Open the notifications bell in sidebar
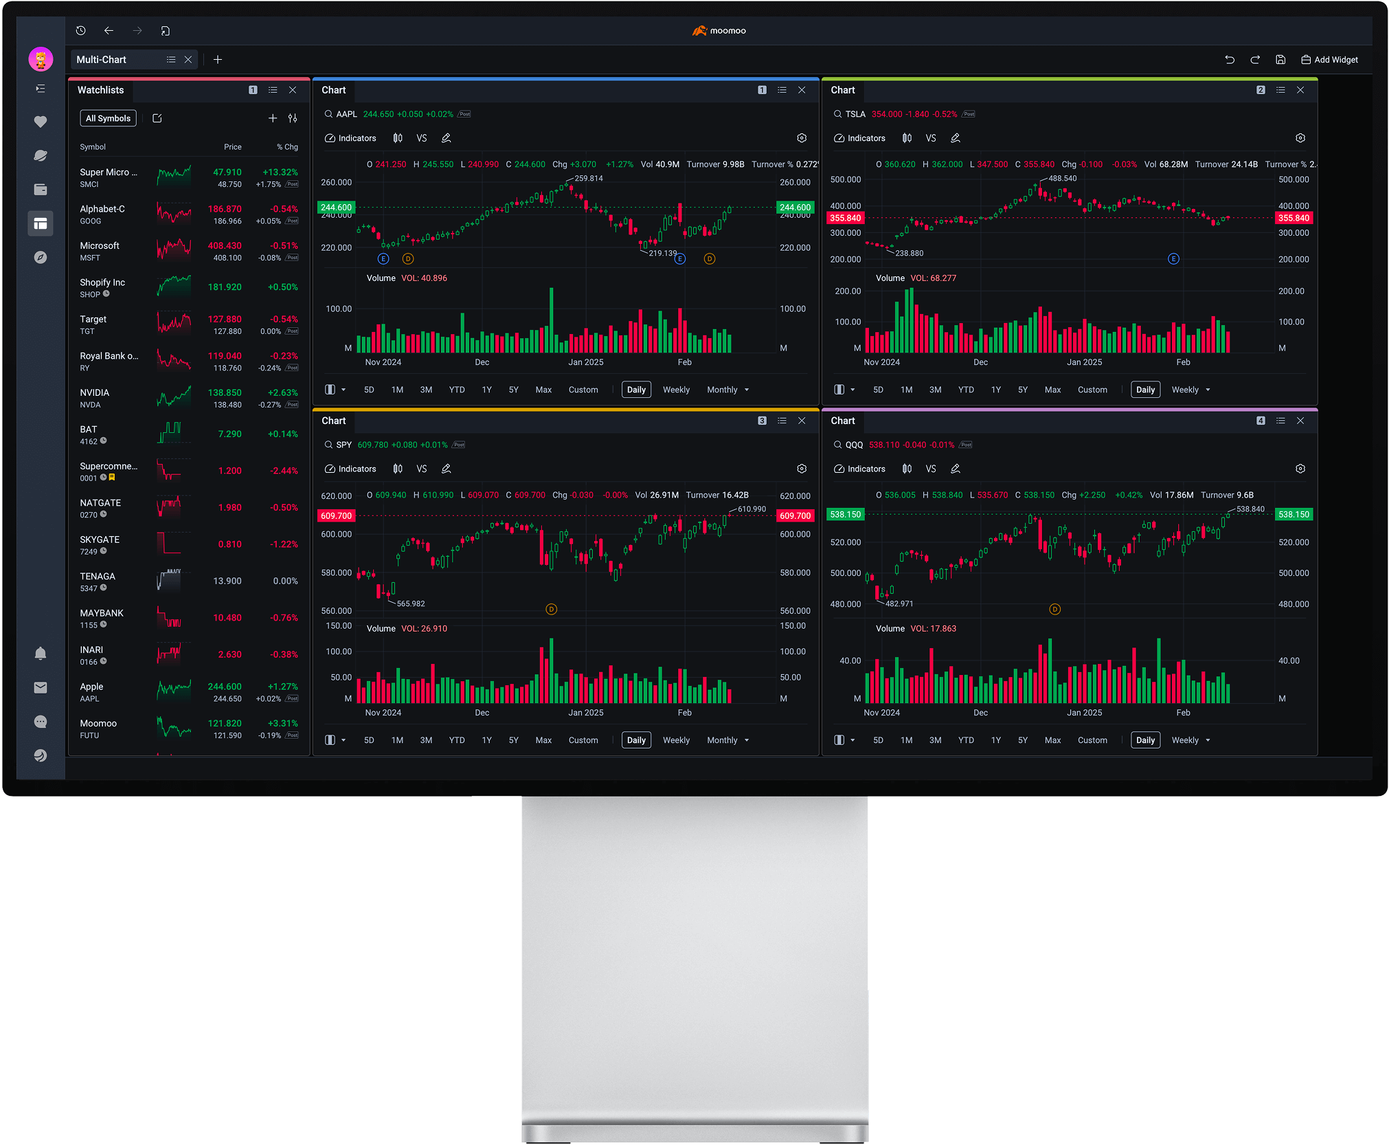Image resolution: width=1389 pixels, height=1145 pixels. click(x=41, y=654)
